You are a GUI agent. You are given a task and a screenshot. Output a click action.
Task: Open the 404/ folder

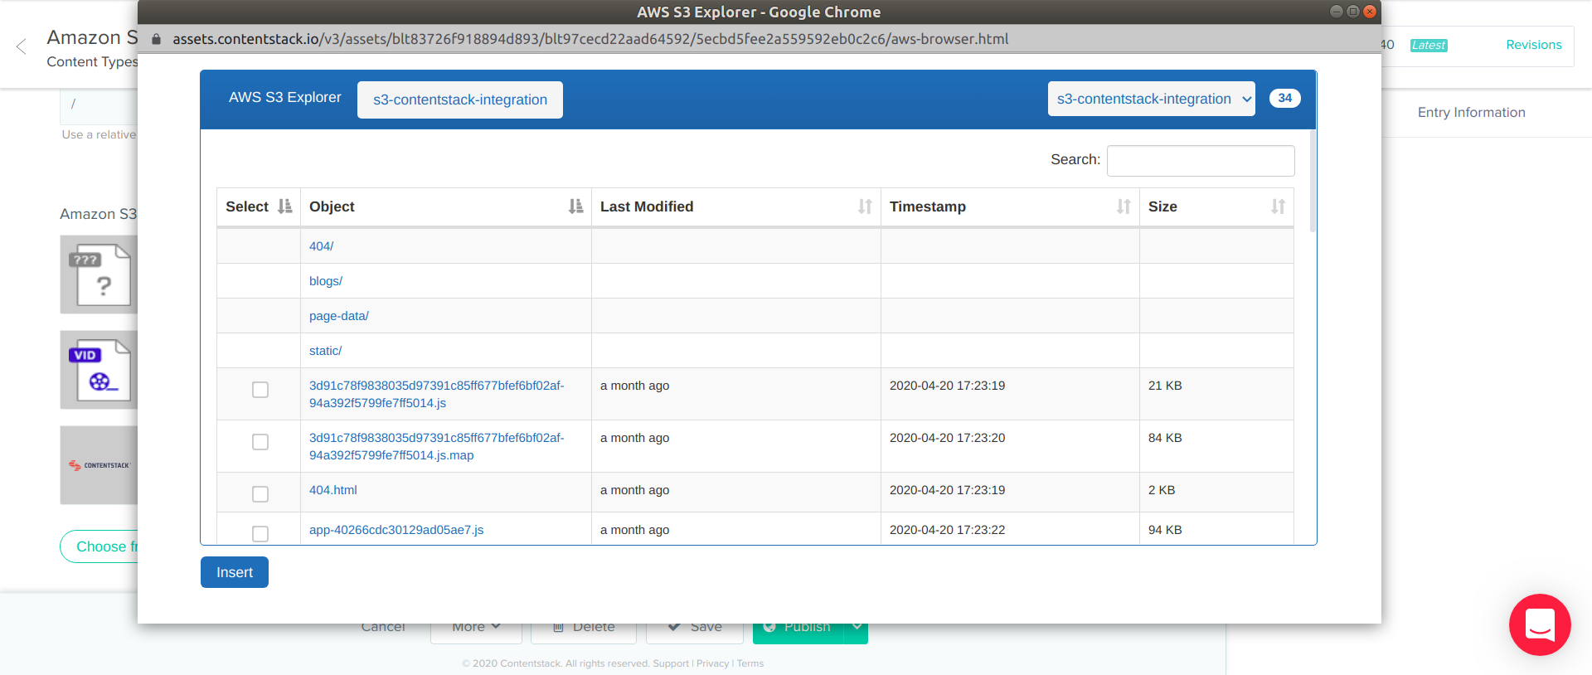(x=321, y=246)
